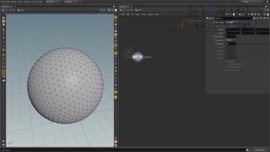Open the network editor Help menu

pyautogui.click(x=157, y=14)
